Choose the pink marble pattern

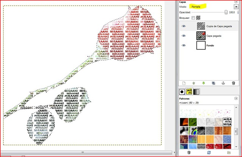[x=219, y=139]
